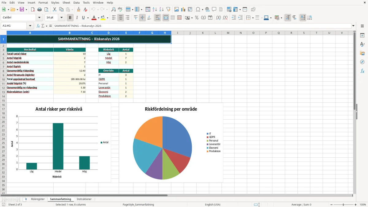Click the zoom slider handle
The height and width of the screenshot is (207, 368).
click(343, 205)
